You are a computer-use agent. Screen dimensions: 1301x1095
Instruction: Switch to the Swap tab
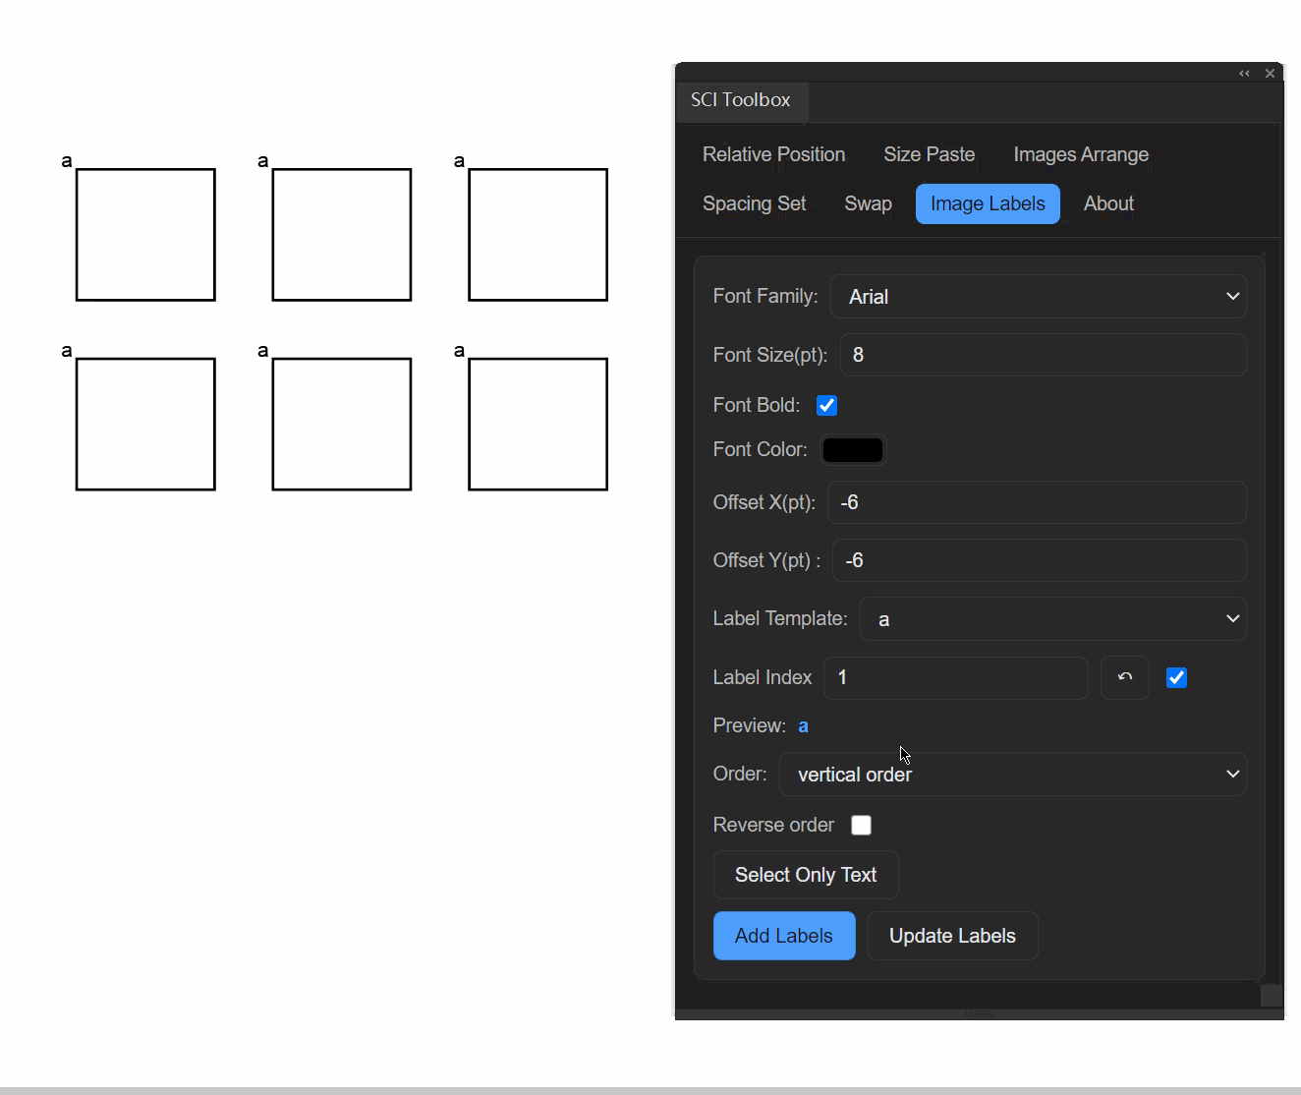coord(868,203)
